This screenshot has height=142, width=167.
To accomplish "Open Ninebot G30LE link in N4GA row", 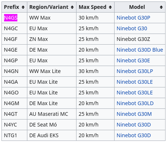I will [x=134, y=82].
